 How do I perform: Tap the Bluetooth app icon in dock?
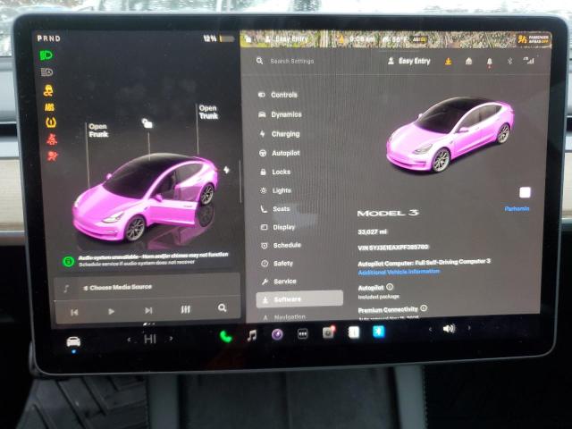(378, 332)
